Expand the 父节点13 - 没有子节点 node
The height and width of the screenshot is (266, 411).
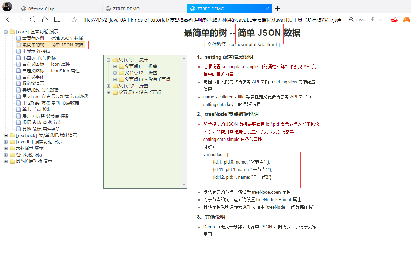pos(115,80)
